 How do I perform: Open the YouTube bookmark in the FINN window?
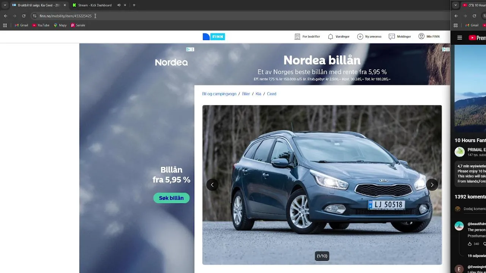(x=41, y=25)
